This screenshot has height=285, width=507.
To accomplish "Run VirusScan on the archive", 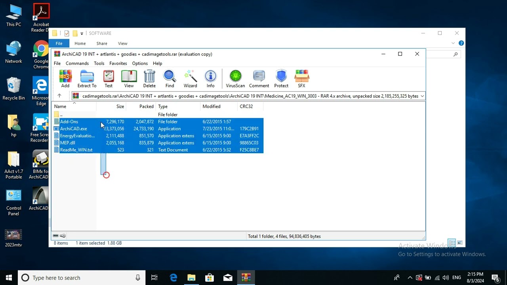I will (235, 79).
